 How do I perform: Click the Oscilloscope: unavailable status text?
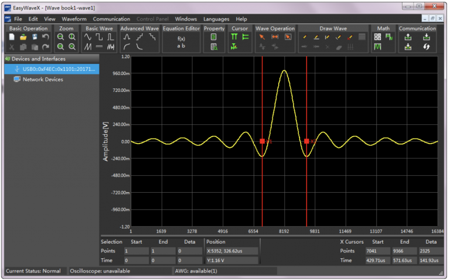(100, 271)
